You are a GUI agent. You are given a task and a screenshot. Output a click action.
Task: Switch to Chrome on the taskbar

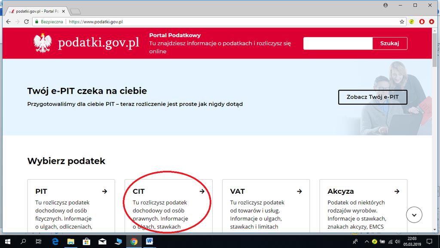click(134, 242)
